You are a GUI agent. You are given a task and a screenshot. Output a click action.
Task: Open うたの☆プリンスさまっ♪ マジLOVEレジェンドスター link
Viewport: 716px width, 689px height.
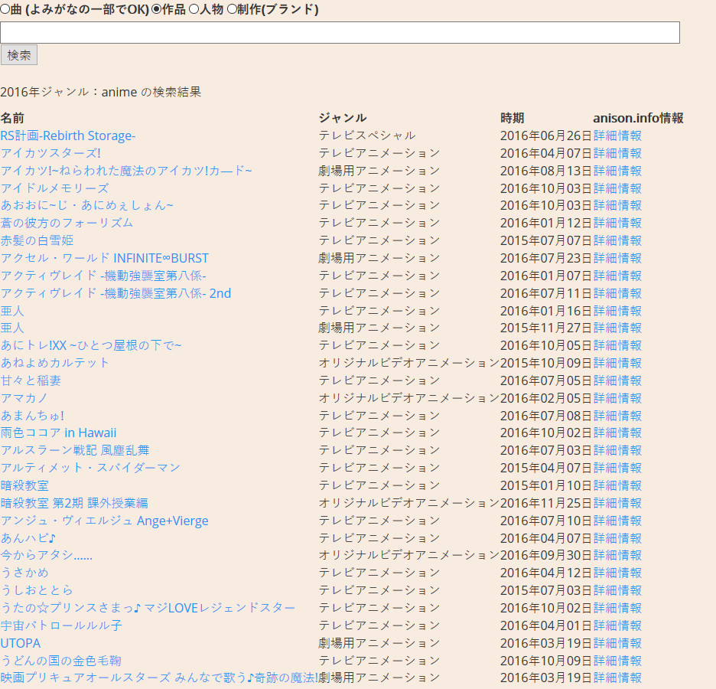(148, 608)
